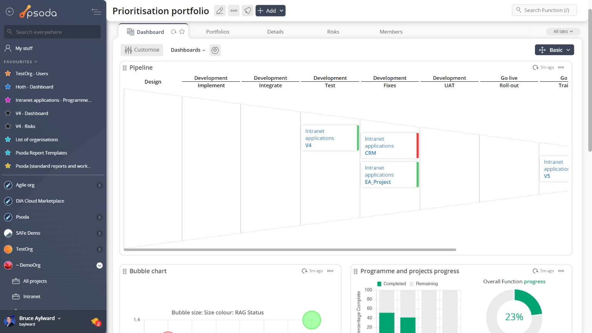
Task: Open the Intranet programme in sidebar
Action: 32,296
